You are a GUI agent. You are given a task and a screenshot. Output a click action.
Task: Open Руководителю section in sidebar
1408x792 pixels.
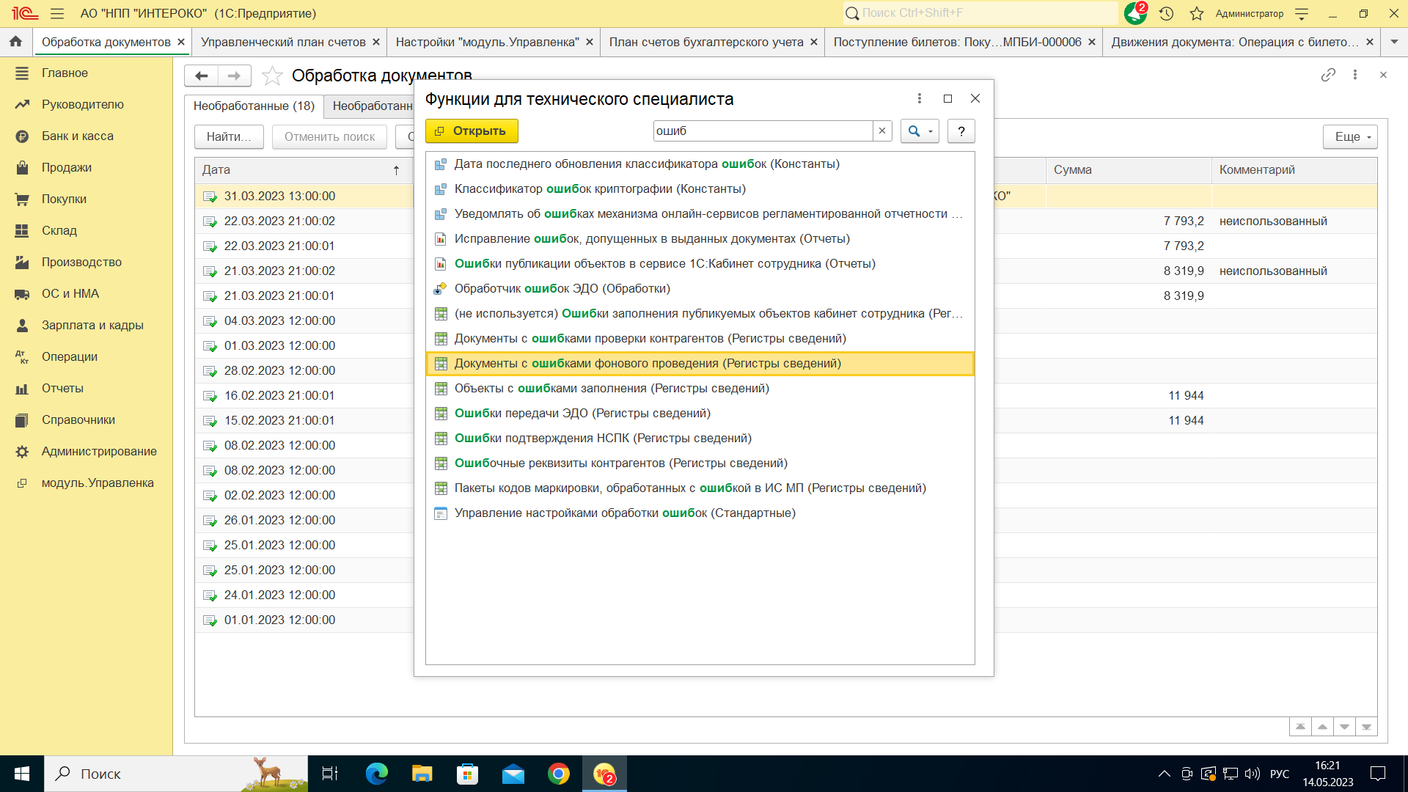83,104
